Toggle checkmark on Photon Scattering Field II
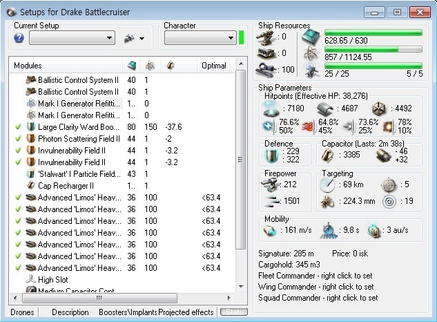The image size is (437, 322). click(x=18, y=139)
